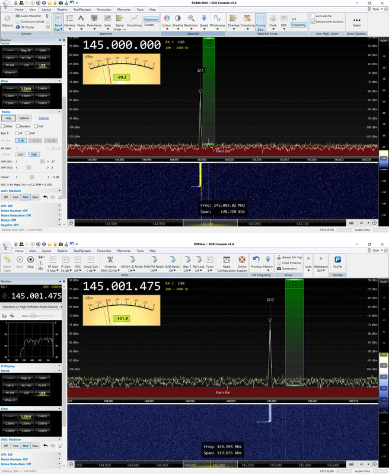Open Timestamp menu in RX888 ribbon
Viewport: 389px width, 474px height.
click(247, 22)
